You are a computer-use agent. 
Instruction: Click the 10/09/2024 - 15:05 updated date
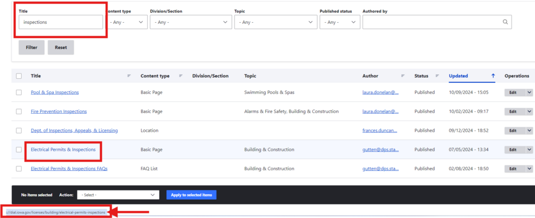469,93
